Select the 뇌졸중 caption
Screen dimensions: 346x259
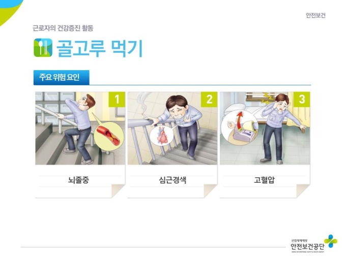[x=78, y=180]
